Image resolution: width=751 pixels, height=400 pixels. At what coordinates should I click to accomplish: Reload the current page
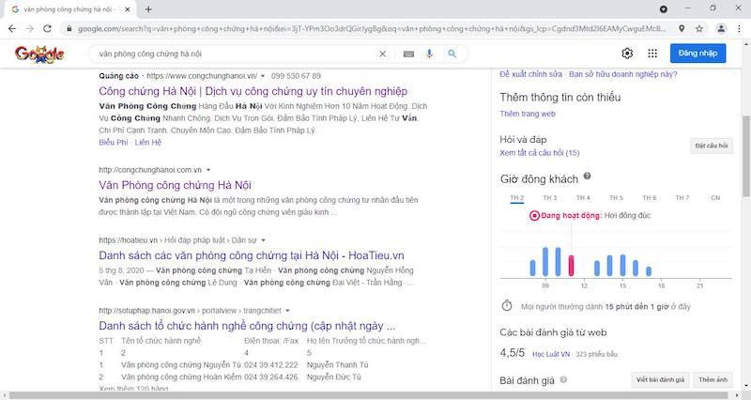click(x=47, y=29)
